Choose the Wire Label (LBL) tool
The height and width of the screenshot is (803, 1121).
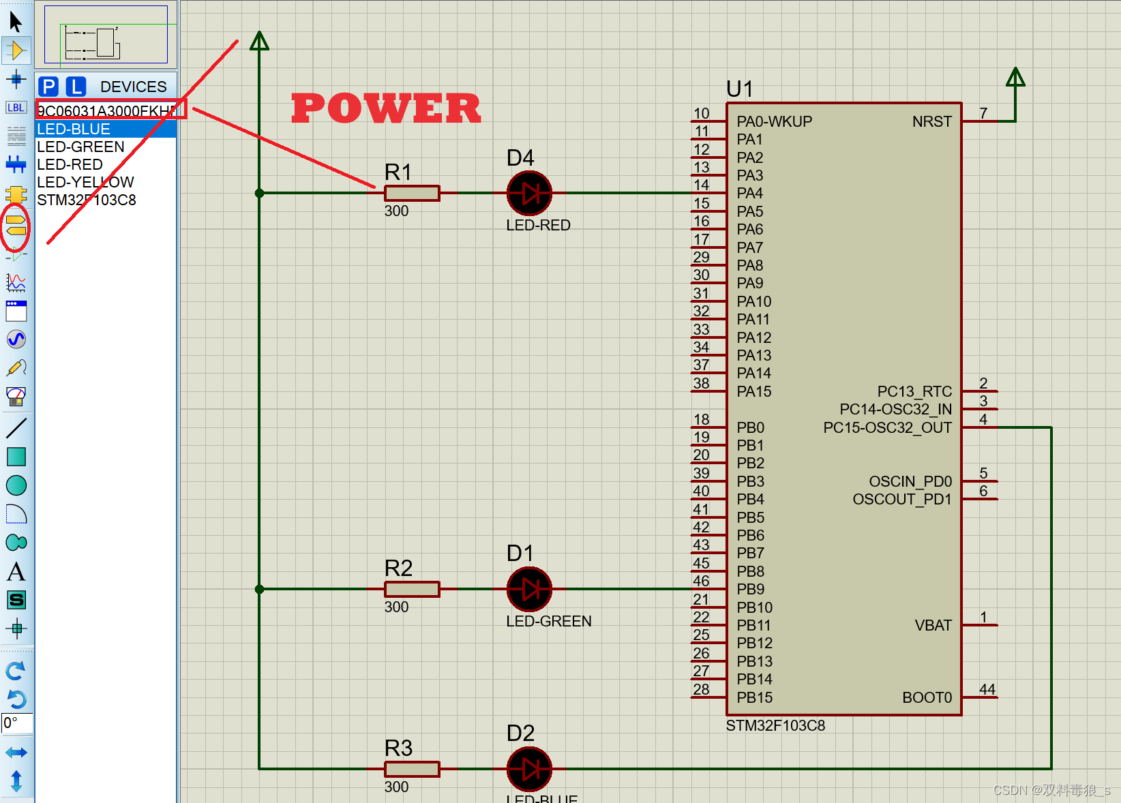pyautogui.click(x=16, y=108)
